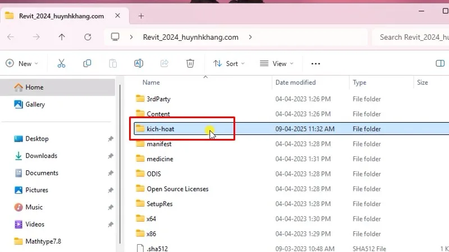The height and width of the screenshot is (252, 449).
Task: Open the New dropdown menu
Action: [x=22, y=63]
